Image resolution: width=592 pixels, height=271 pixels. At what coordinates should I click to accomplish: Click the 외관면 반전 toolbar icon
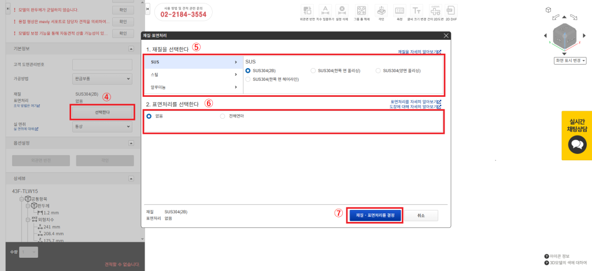coord(307,10)
